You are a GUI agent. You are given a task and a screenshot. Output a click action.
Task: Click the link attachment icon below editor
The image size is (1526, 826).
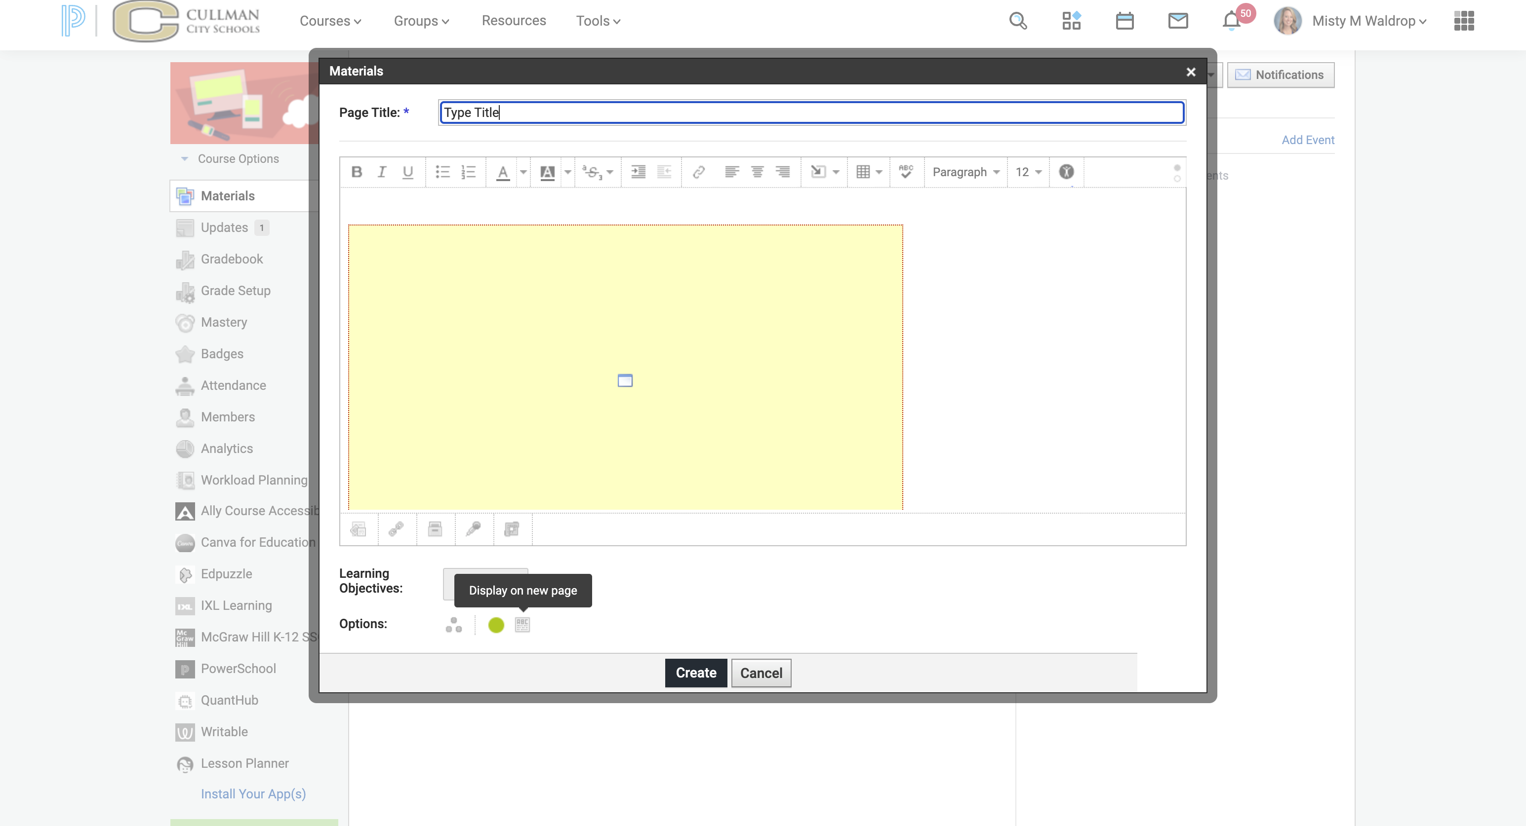[x=396, y=529]
